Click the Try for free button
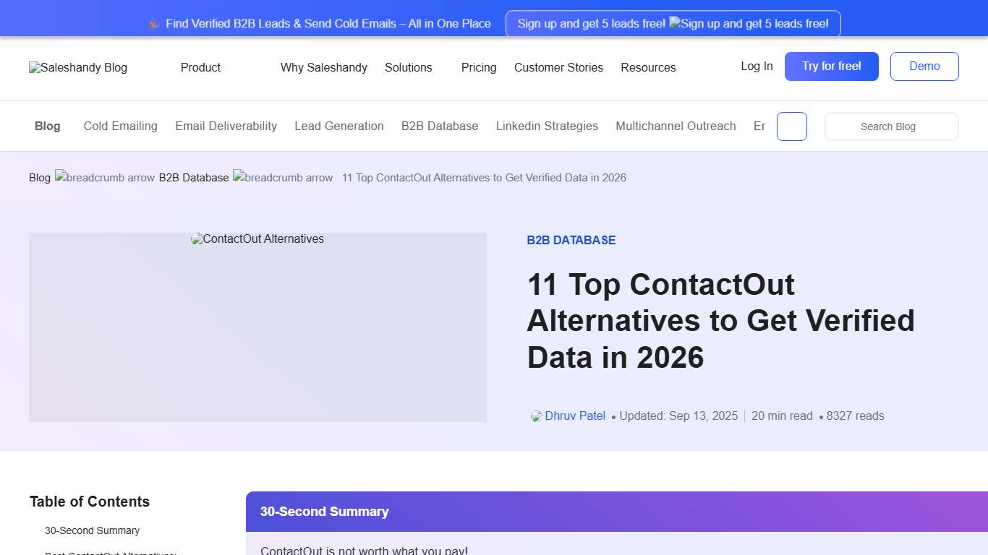Image resolution: width=988 pixels, height=555 pixels. pos(831,66)
